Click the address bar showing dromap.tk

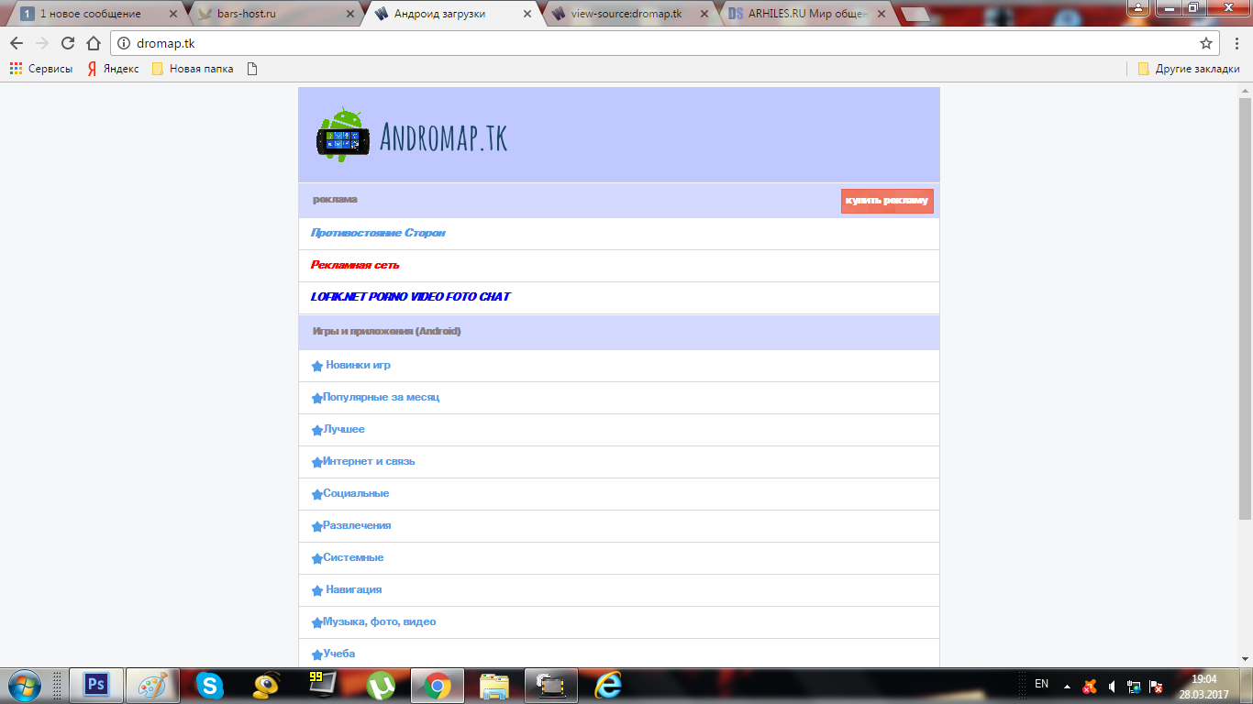click(x=642, y=43)
